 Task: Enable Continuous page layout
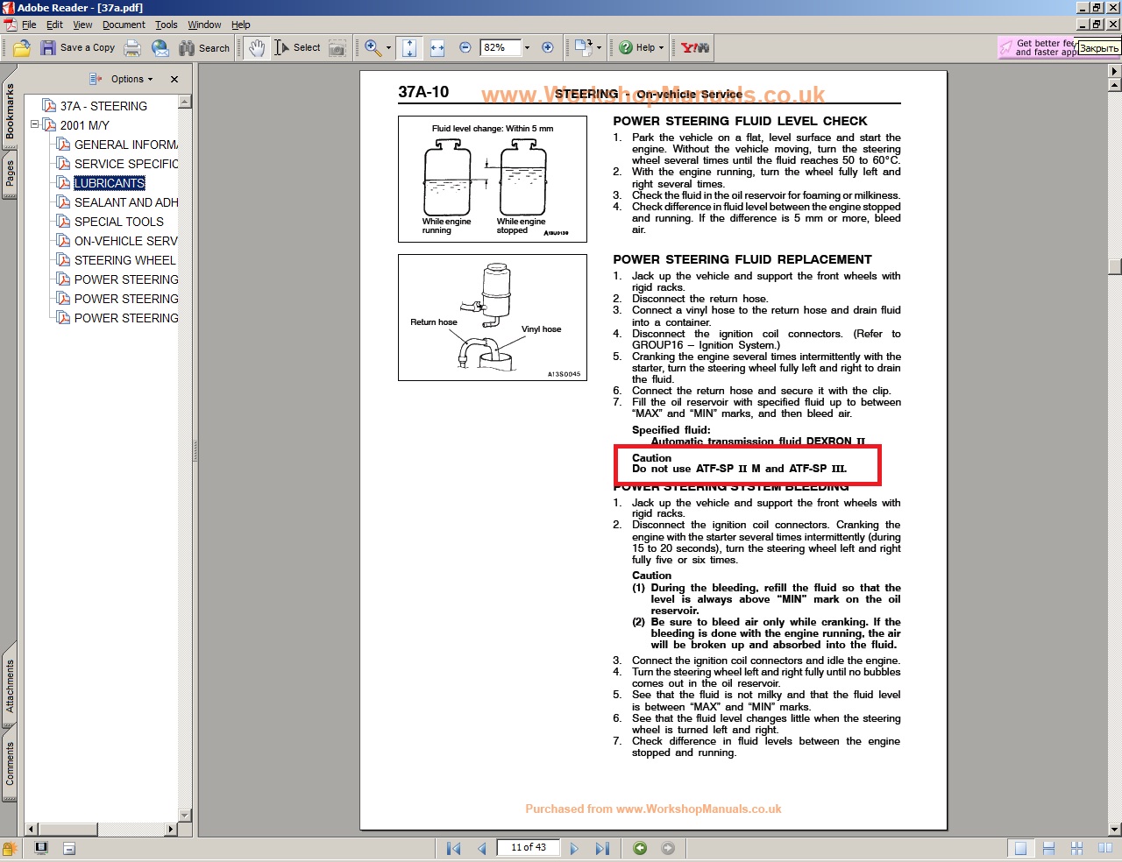click(x=1048, y=848)
